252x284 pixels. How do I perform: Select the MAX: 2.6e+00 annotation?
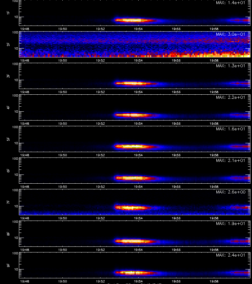point(231,192)
